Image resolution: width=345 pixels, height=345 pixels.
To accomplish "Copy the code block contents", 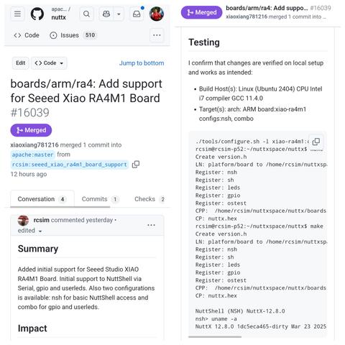I will (x=316, y=142).
